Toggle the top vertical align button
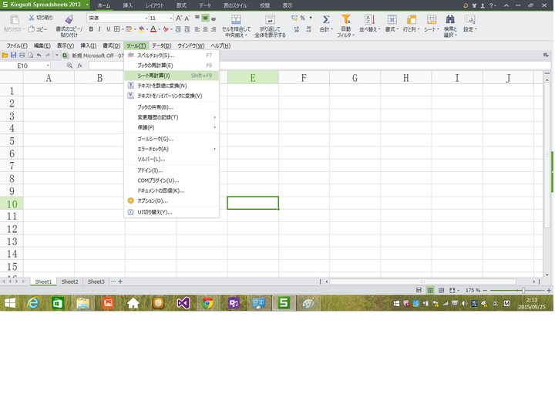Viewport: 555px width, 401px height. (x=197, y=18)
